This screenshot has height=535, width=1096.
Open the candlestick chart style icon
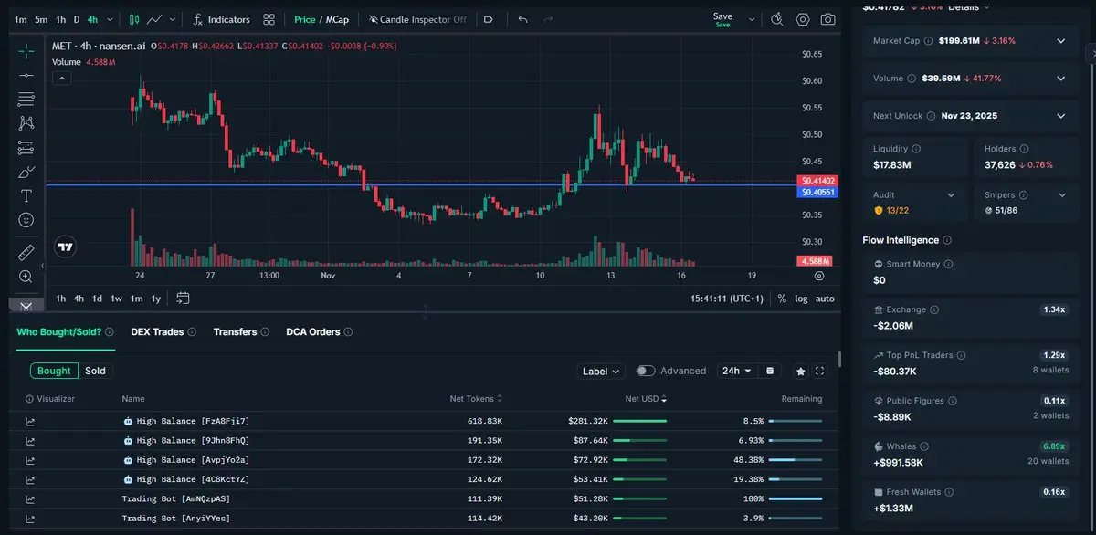[x=134, y=19]
